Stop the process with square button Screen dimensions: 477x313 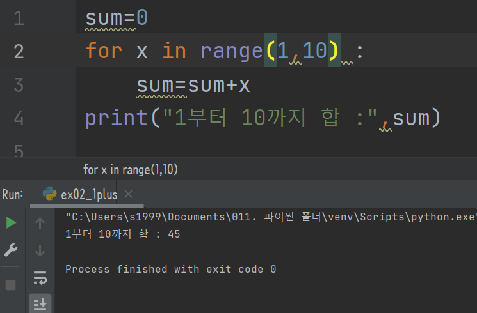point(11,285)
